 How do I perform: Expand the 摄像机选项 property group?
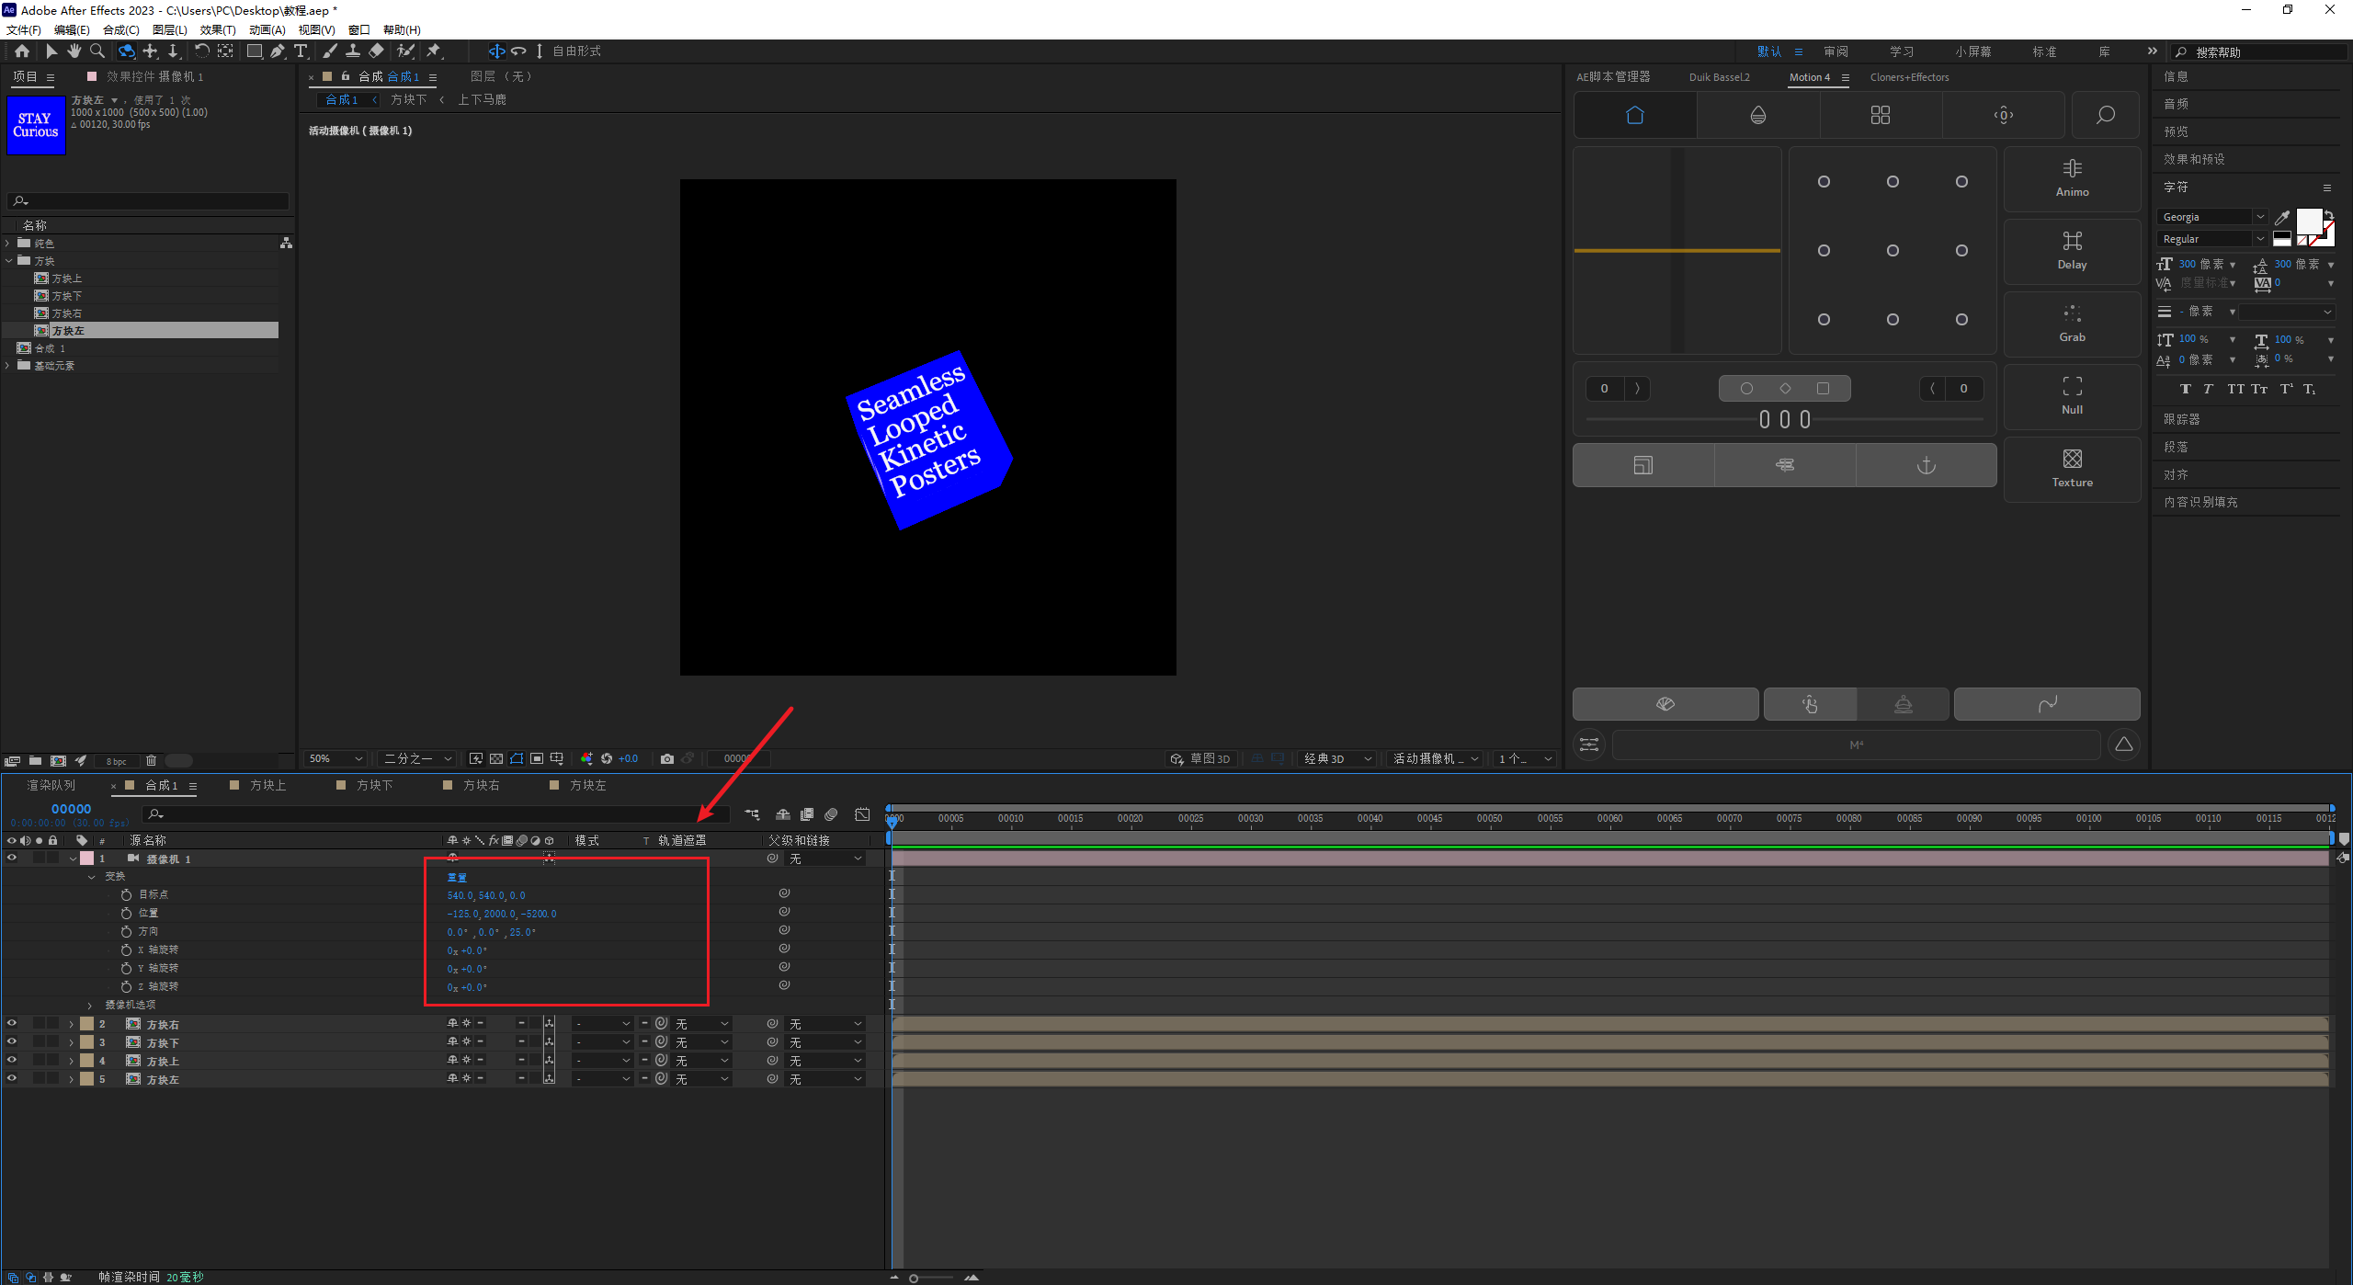click(x=90, y=1005)
